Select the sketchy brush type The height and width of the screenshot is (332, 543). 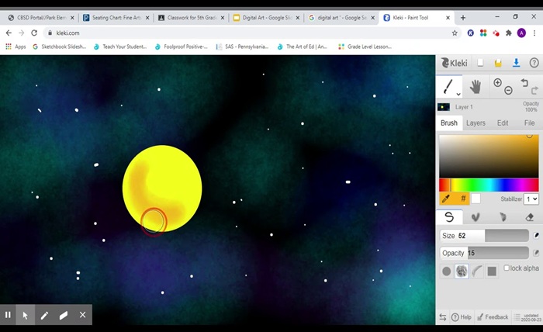tap(503, 217)
